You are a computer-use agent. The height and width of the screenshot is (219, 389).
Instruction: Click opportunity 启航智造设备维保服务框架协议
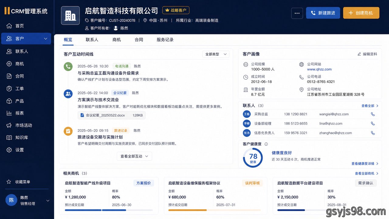[x=194, y=183]
